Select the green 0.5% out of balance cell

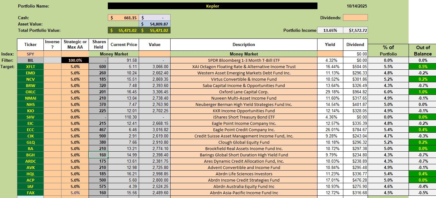coord(423,67)
